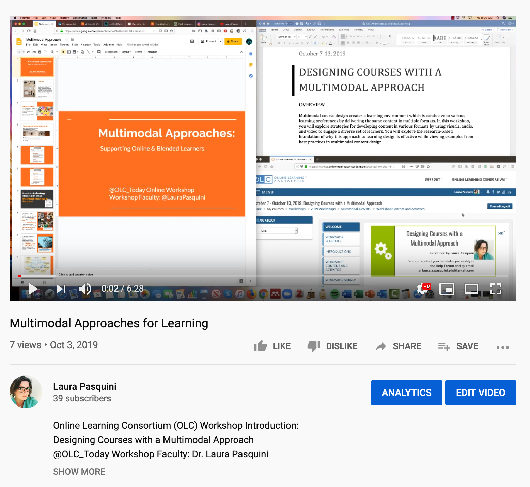Expand the description with Show More
Image resolution: width=530 pixels, height=487 pixels.
tap(79, 472)
